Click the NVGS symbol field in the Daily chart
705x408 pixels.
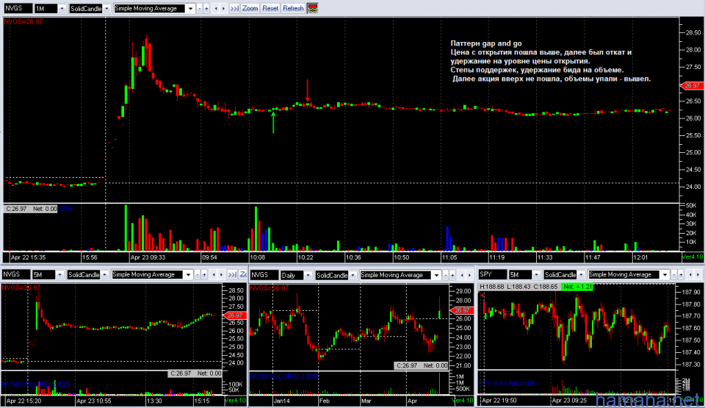point(264,275)
